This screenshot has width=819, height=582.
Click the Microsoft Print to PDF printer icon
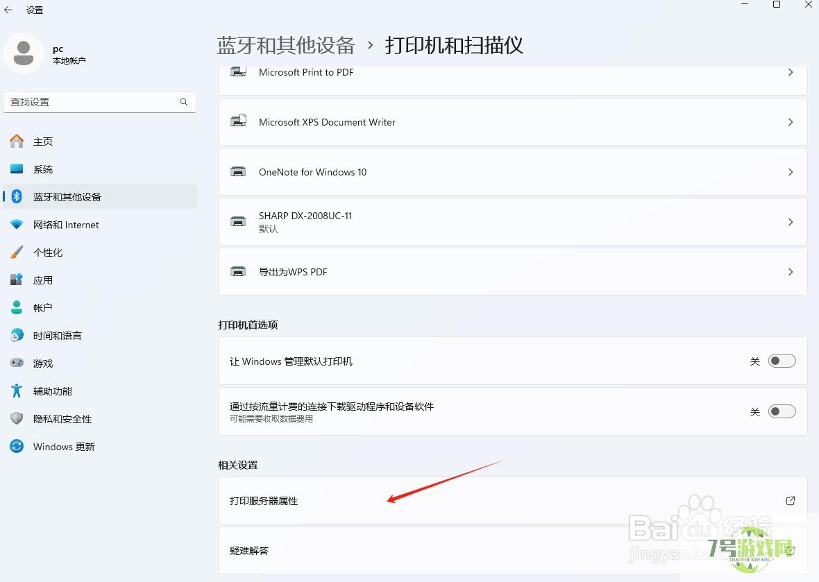[x=238, y=71]
